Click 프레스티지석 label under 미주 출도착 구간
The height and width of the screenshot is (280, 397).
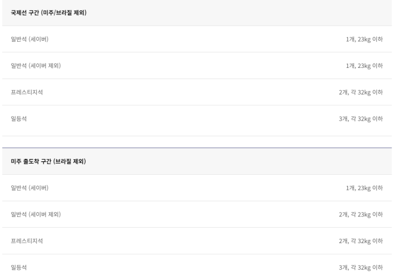(x=27, y=240)
